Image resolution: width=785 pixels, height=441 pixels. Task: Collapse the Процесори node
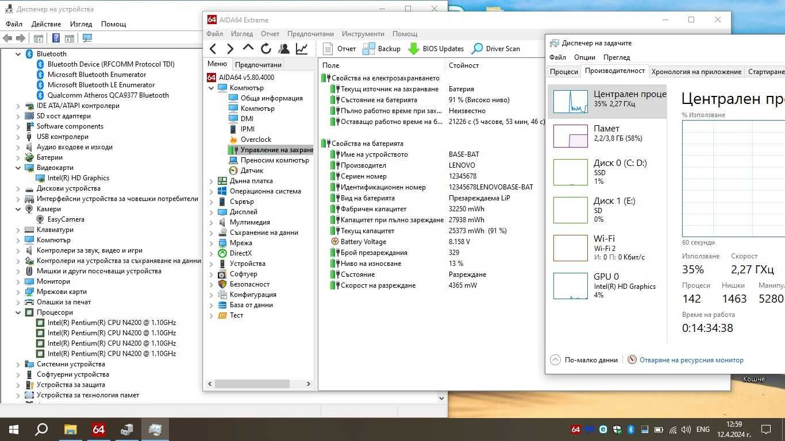click(18, 312)
